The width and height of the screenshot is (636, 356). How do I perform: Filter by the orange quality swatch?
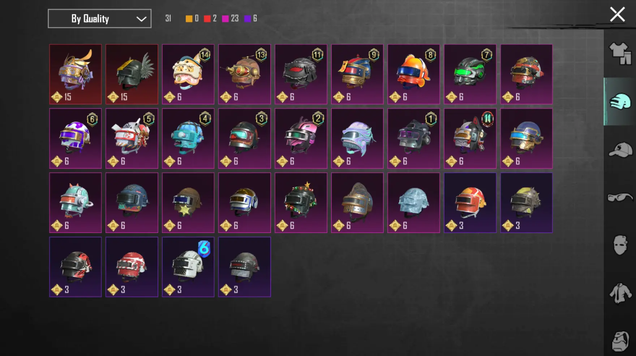[189, 18]
